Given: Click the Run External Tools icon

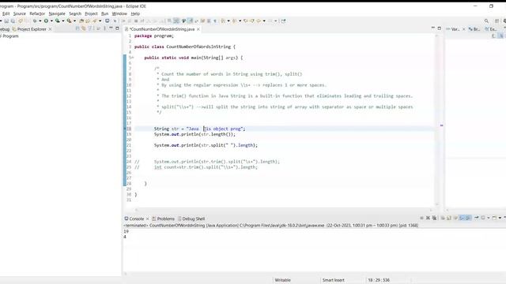Looking at the screenshot, I should tap(69, 21).
